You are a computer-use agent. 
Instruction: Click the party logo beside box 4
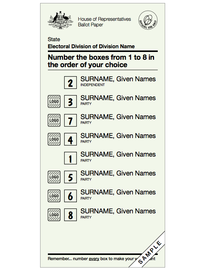pos(54,139)
